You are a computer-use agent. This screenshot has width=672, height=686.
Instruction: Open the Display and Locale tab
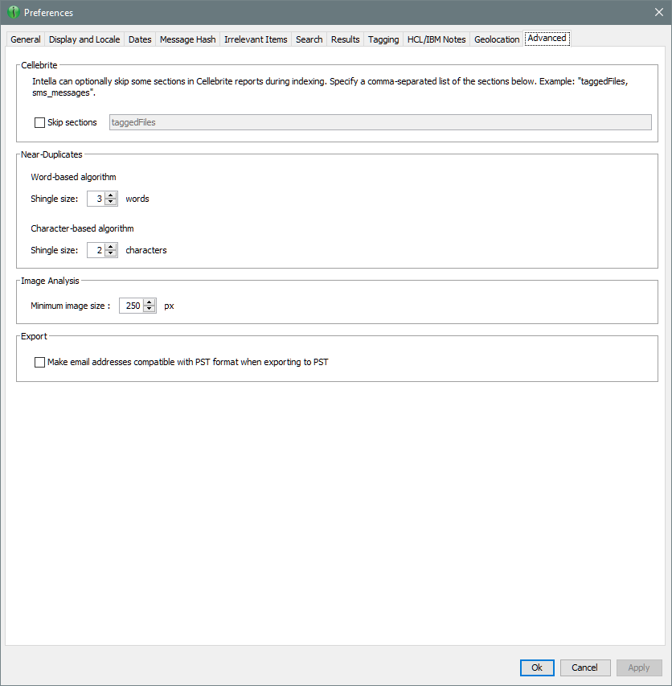pos(84,39)
